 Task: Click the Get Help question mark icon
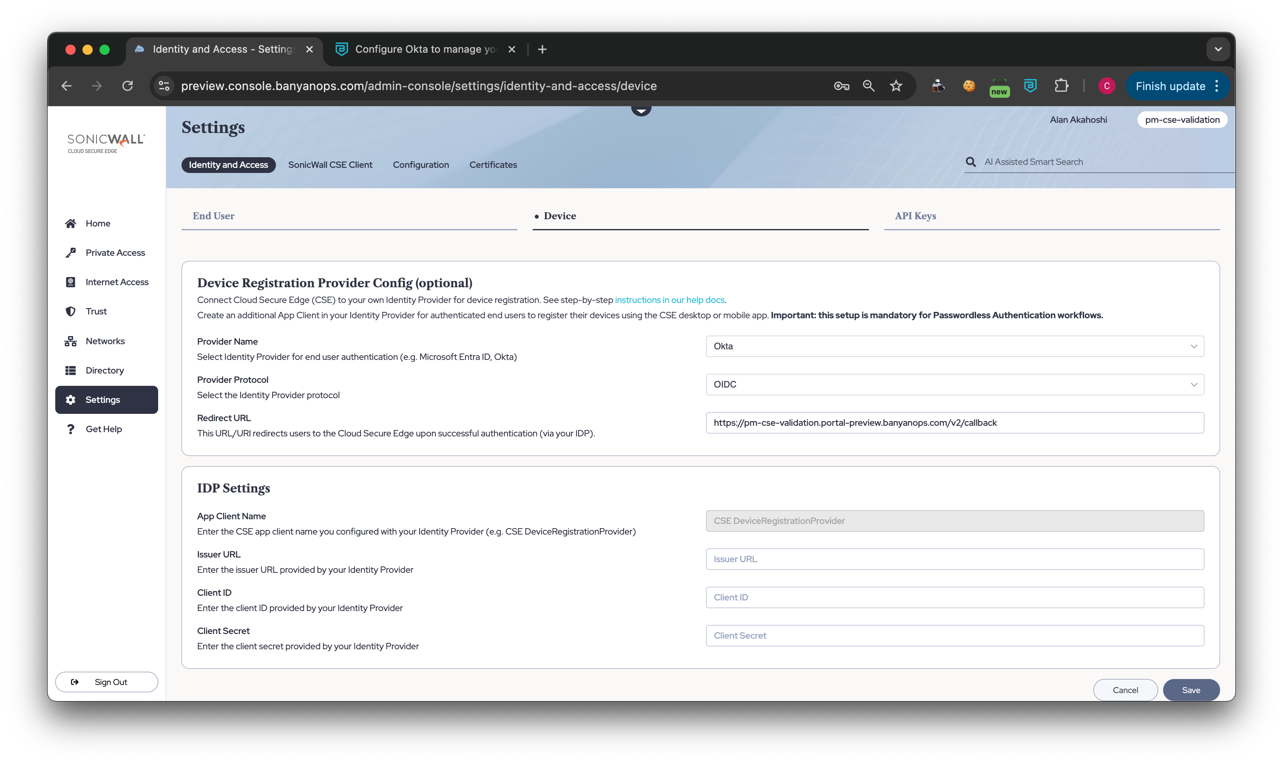(x=71, y=429)
